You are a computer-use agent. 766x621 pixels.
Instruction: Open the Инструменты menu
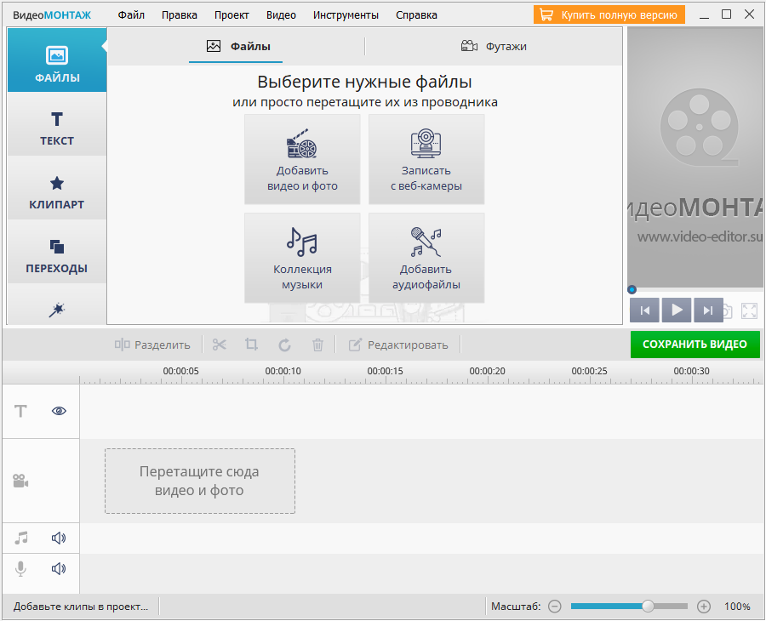pos(346,15)
